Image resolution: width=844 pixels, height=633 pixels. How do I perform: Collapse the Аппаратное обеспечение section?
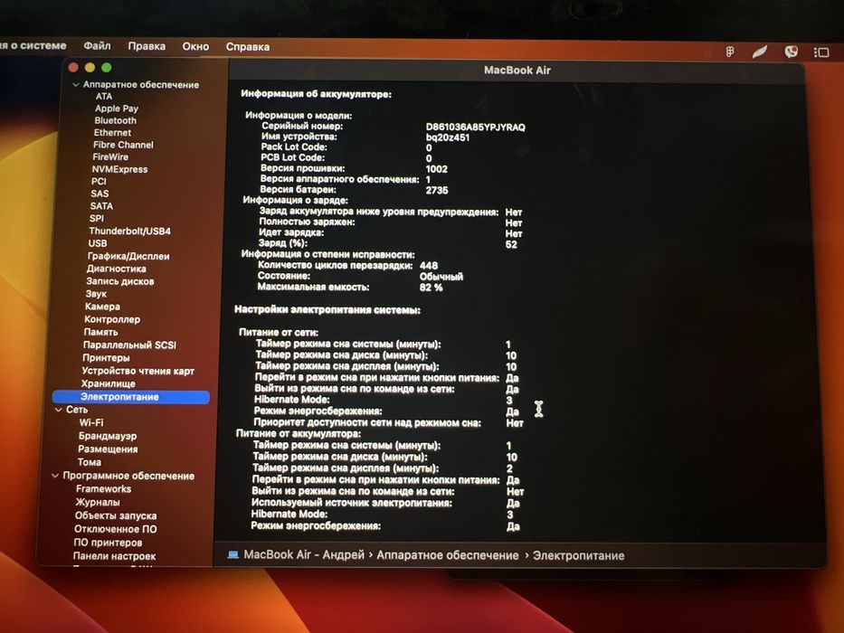pyautogui.click(x=76, y=84)
